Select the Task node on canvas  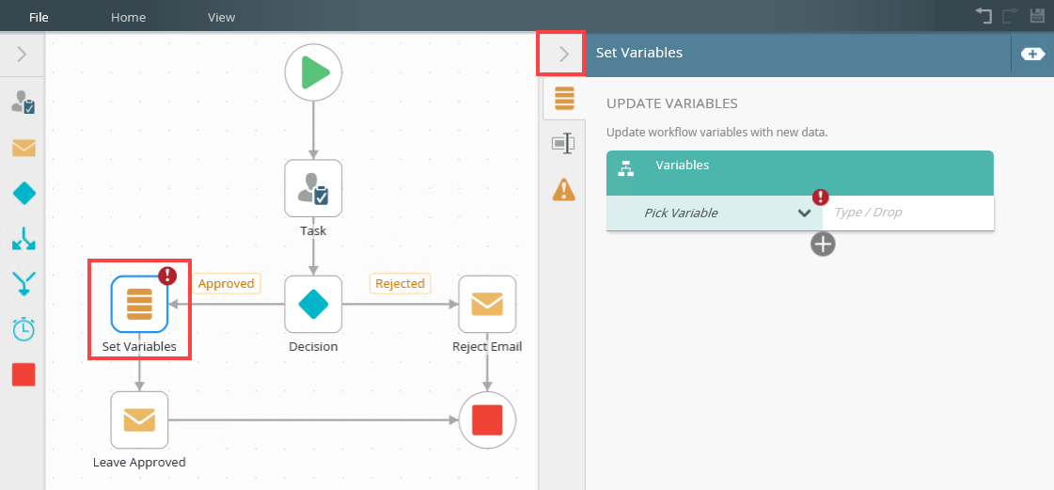[x=313, y=188]
